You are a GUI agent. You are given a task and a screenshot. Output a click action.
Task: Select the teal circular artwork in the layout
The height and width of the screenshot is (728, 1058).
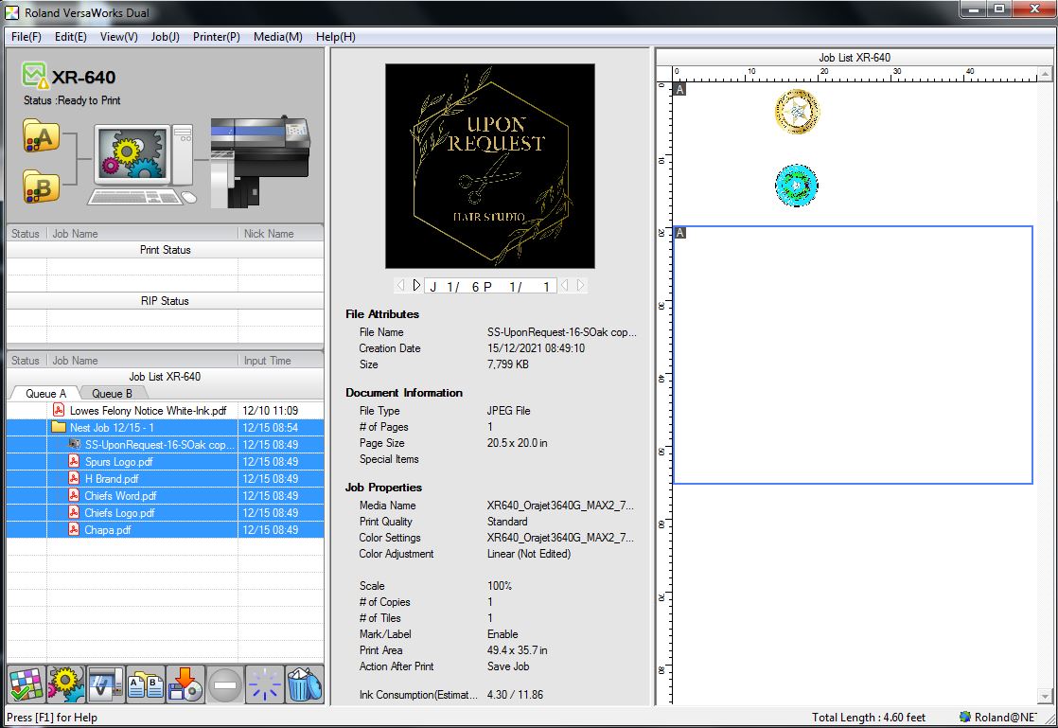[797, 185]
